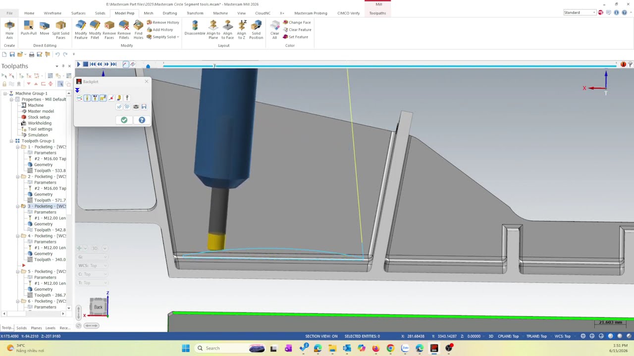Click the Backplot options lightbulb icon

pyautogui.click(x=127, y=98)
